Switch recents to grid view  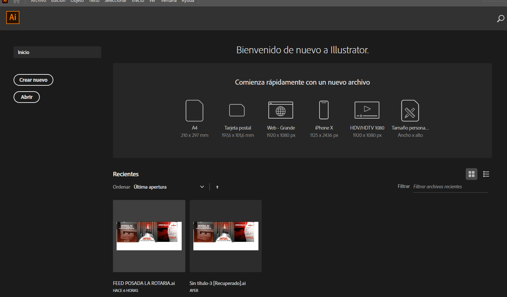tap(472, 174)
